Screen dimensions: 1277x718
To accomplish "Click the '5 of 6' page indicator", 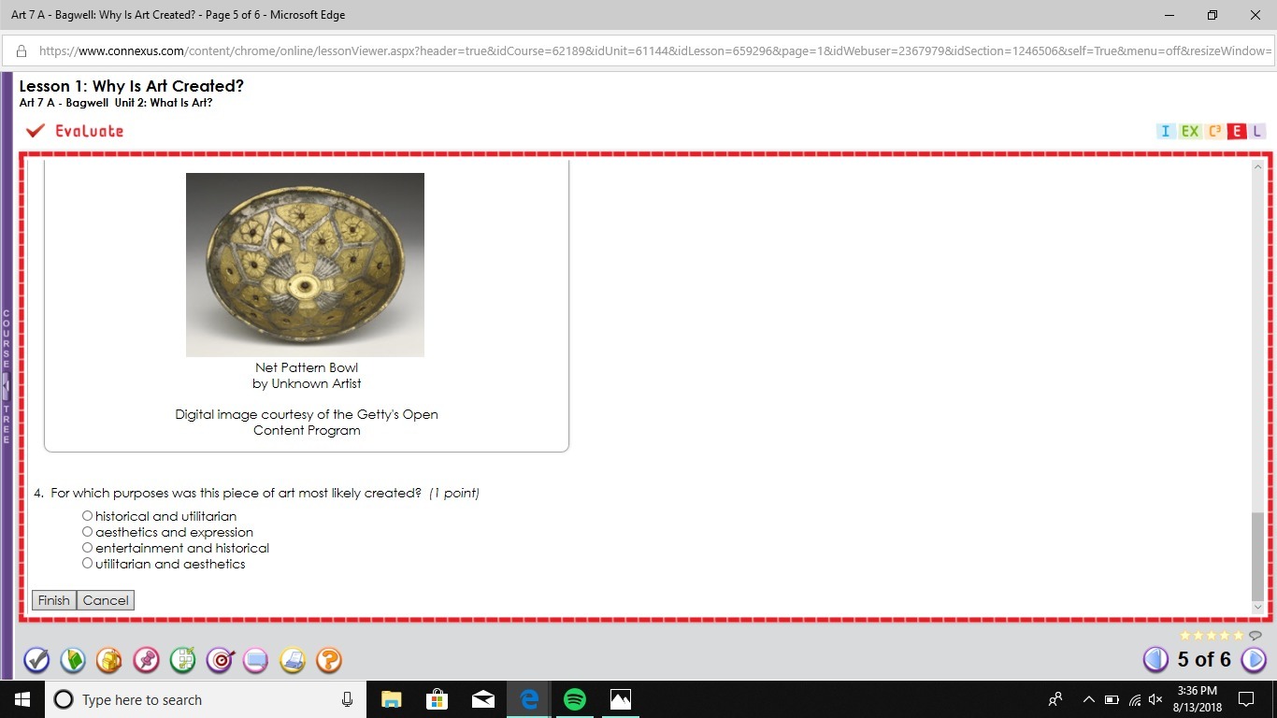I will [1205, 659].
